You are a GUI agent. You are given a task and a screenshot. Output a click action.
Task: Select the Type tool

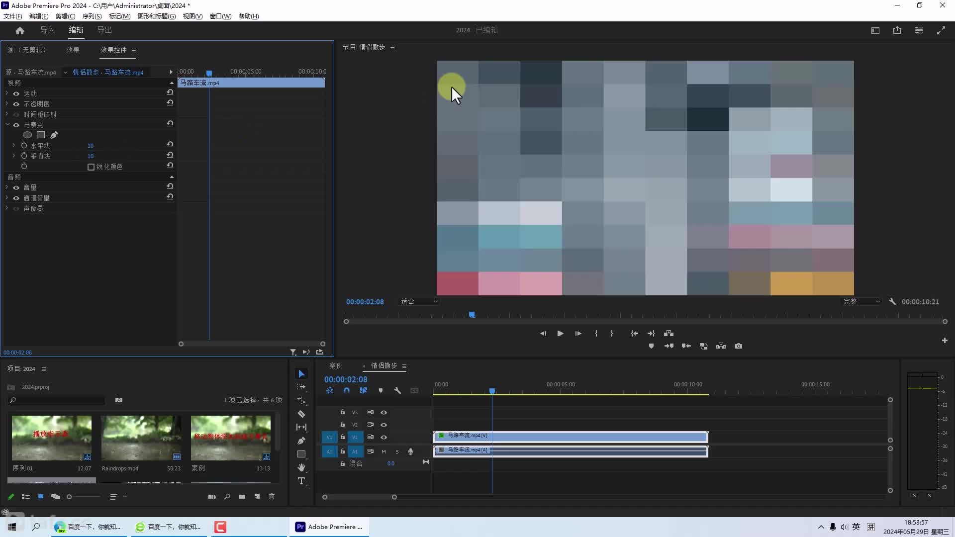pyautogui.click(x=301, y=481)
